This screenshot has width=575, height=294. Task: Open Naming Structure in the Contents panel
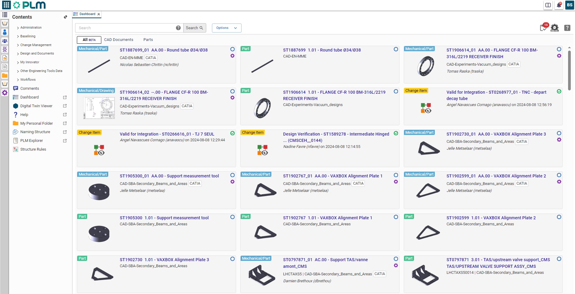point(35,132)
